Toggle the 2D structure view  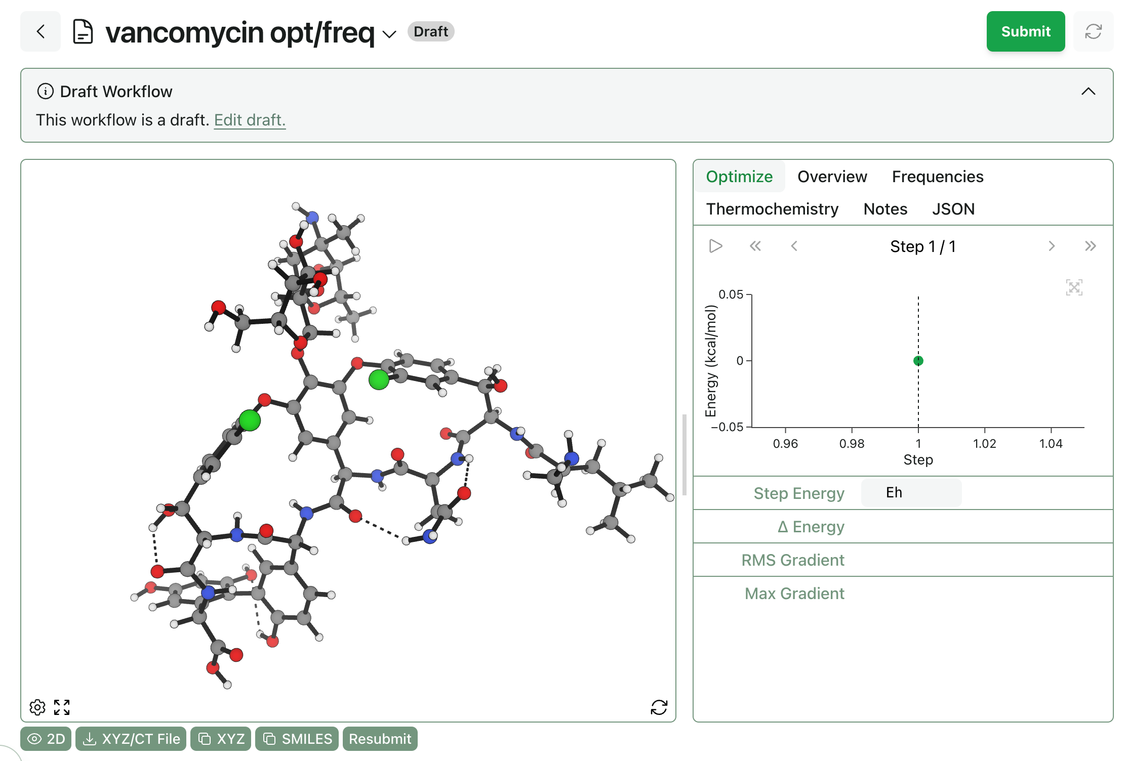point(46,739)
